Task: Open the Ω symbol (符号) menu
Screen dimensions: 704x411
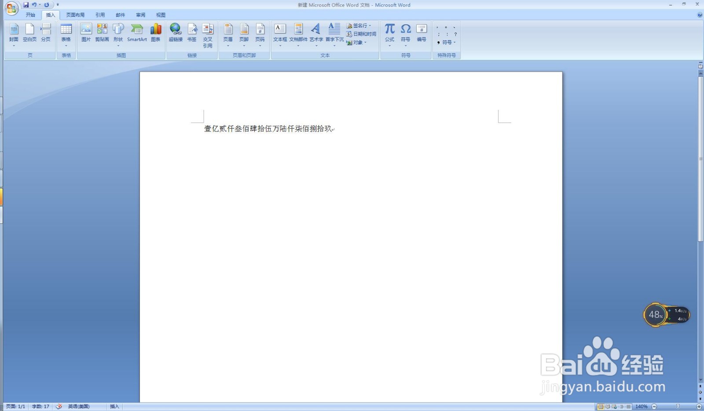Action: coord(406,34)
